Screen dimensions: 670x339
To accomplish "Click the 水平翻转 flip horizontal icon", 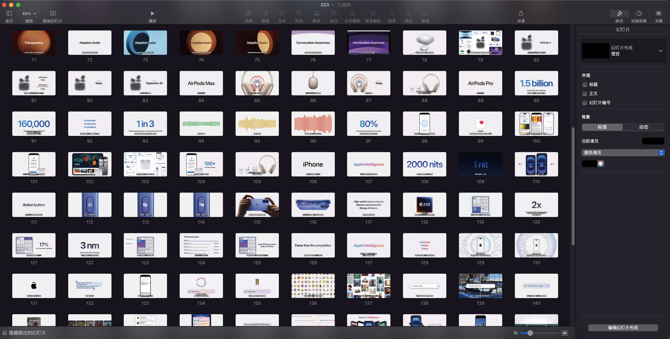I will pyautogui.click(x=353, y=14).
